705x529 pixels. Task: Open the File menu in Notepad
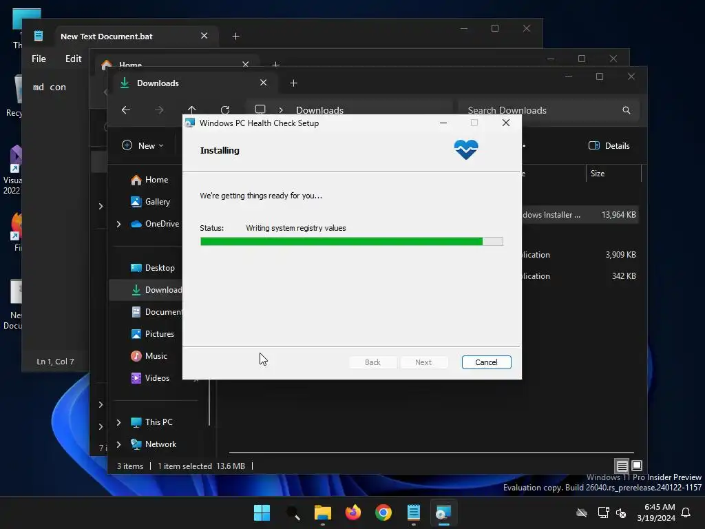39,59
